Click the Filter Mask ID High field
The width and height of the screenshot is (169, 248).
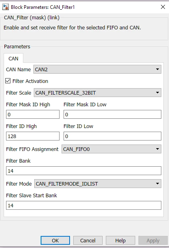click(33, 114)
